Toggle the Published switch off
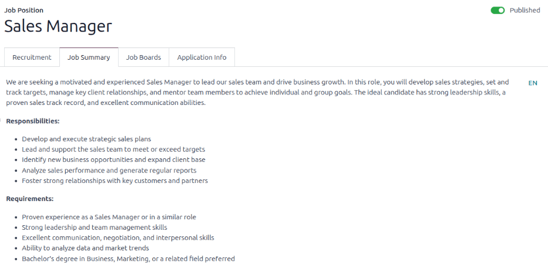This screenshot has width=548, height=275. (x=497, y=10)
